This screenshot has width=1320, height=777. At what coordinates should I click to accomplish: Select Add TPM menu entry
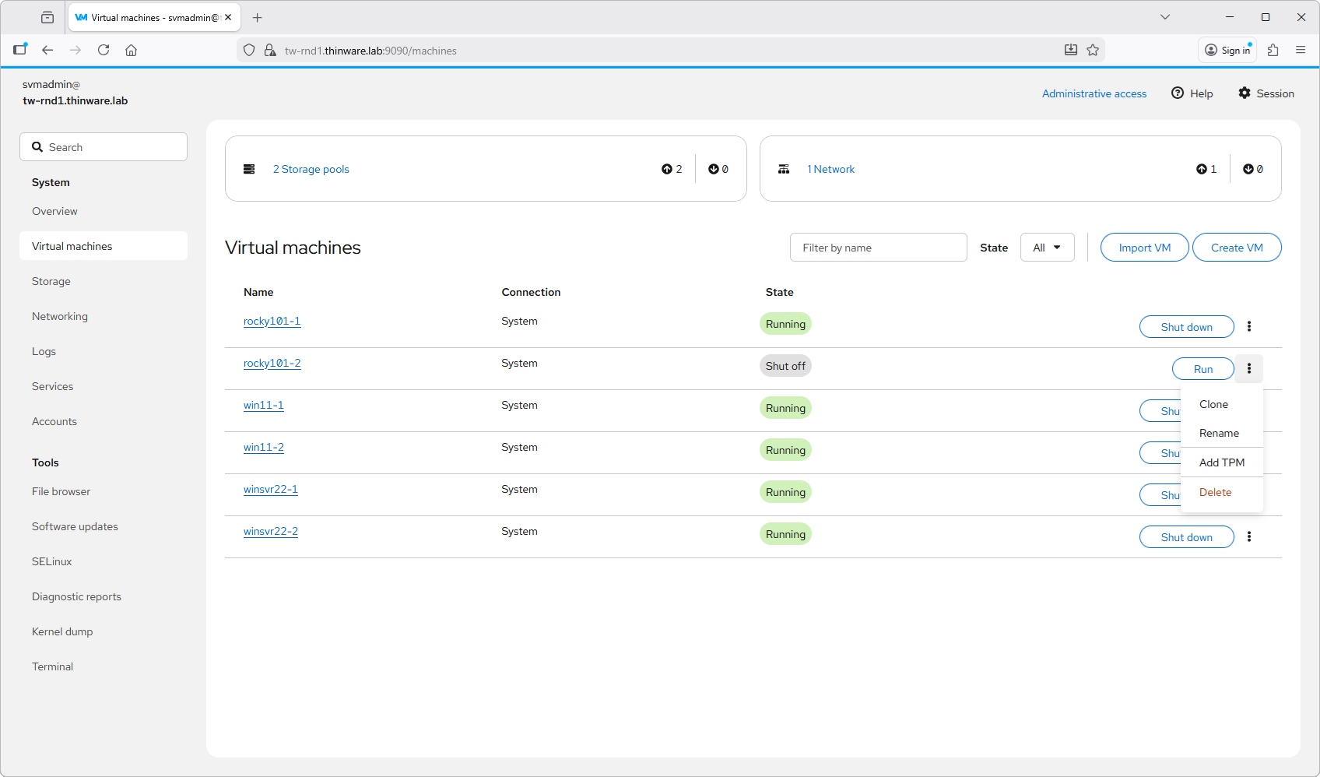(1221, 462)
